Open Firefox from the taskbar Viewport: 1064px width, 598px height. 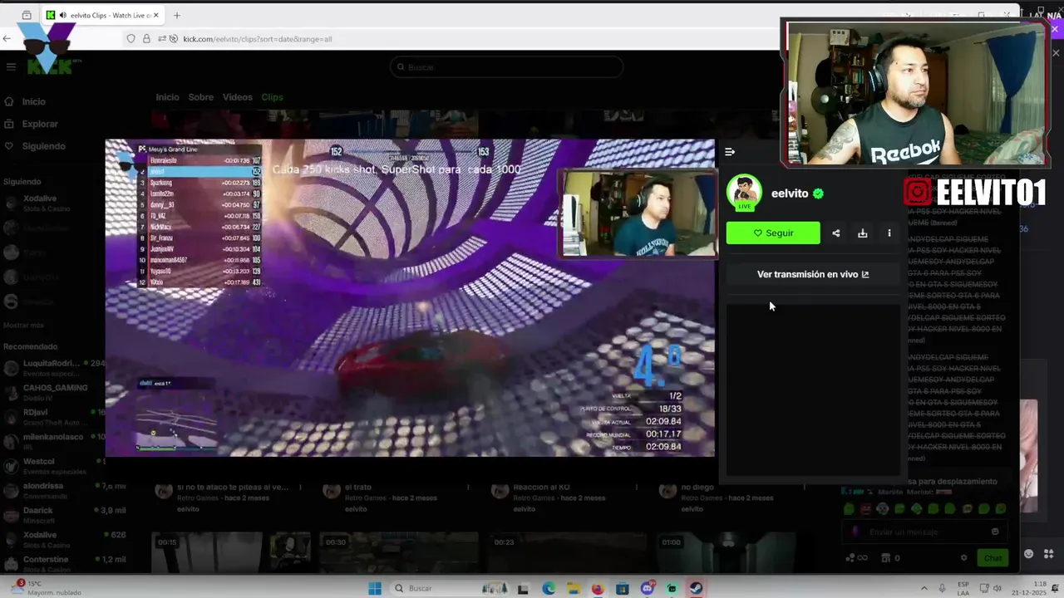click(598, 589)
